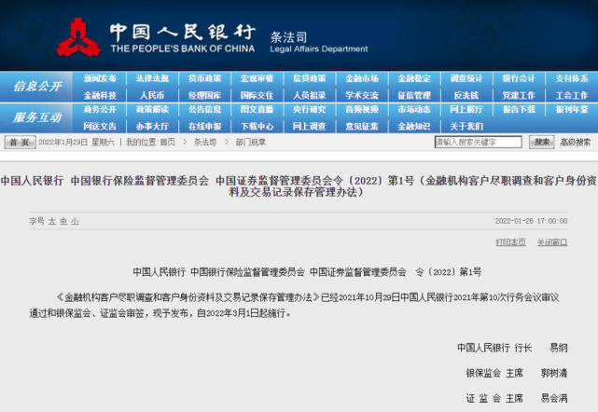Click the 服务互动 section header
The height and width of the screenshot is (412, 598).
(37, 117)
